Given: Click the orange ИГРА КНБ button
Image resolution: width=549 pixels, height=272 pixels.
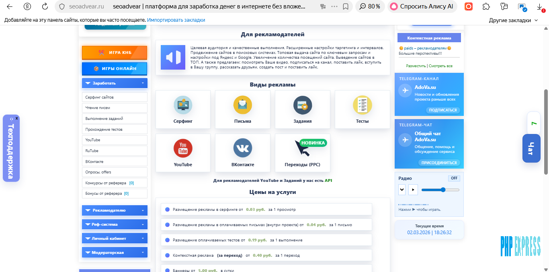Looking at the screenshot, I should point(115,53).
